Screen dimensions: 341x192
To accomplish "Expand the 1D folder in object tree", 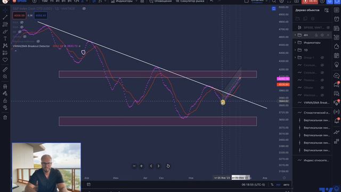I will (x=295, y=50).
